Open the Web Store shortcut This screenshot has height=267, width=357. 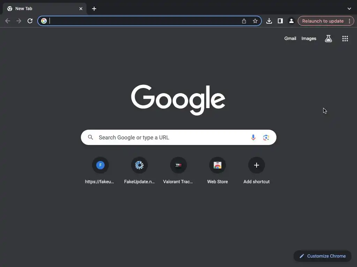tap(218, 170)
